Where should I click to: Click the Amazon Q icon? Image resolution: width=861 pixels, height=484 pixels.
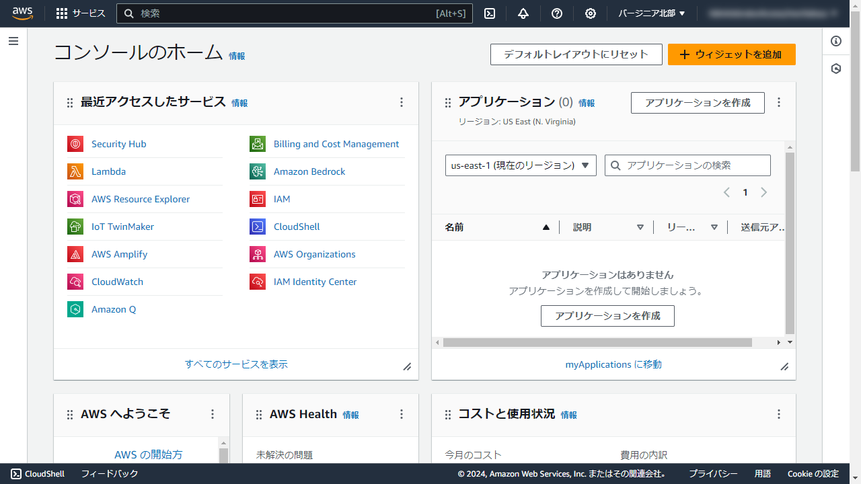75,309
